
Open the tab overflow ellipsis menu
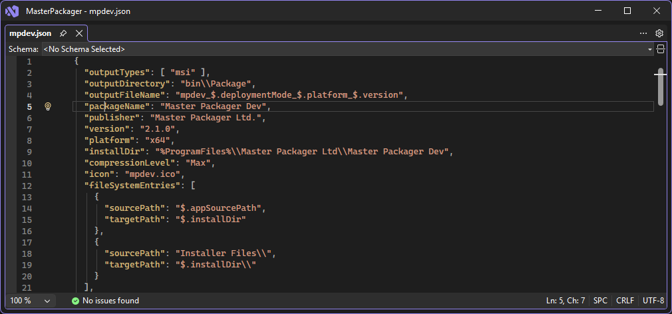click(x=643, y=33)
